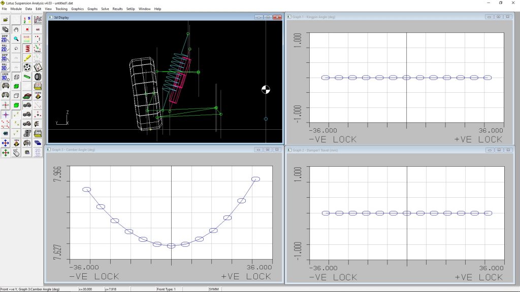Open a file with the folder icon

click(5, 20)
